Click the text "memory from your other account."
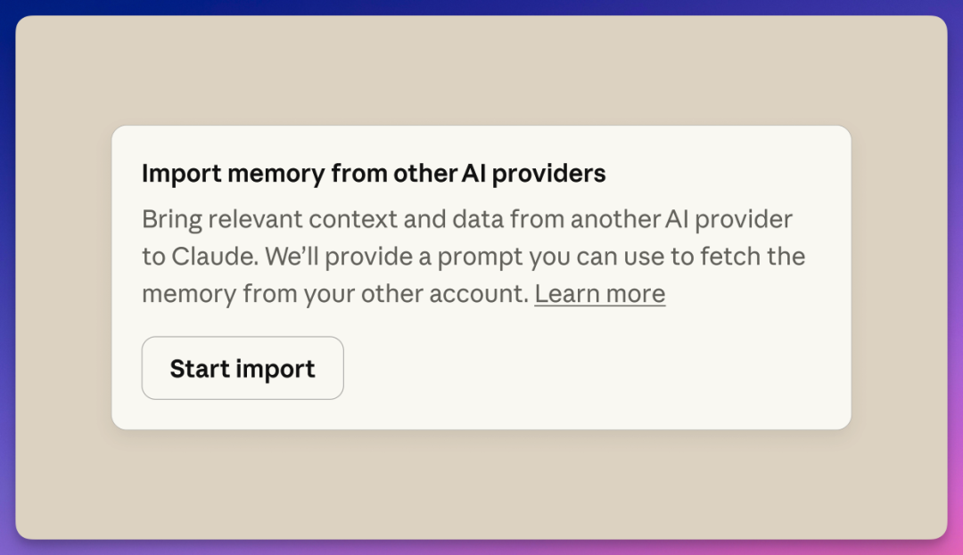Screen dimensions: 963x555 tap(335, 294)
